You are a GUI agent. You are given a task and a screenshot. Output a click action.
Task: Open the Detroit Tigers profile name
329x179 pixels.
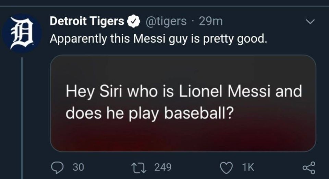(87, 21)
